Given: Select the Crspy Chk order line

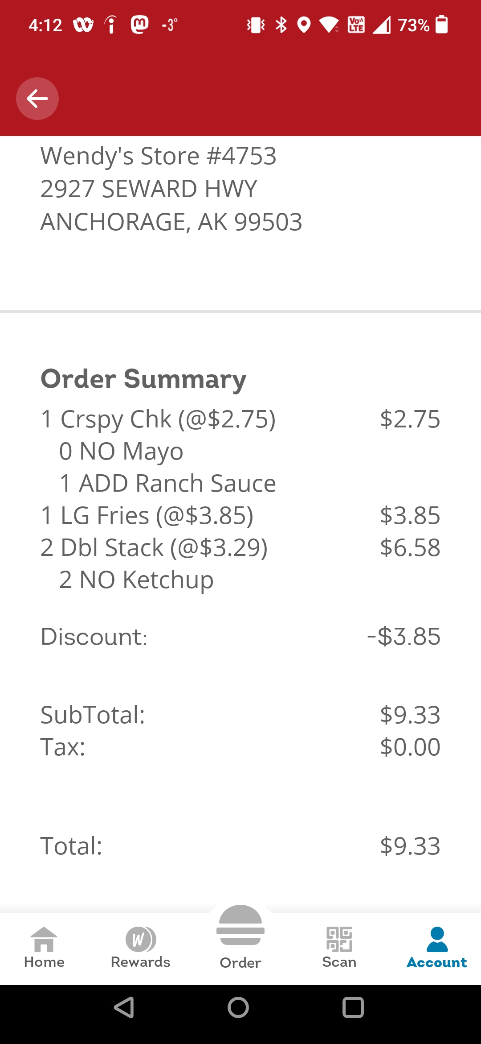Looking at the screenshot, I should coord(158,419).
